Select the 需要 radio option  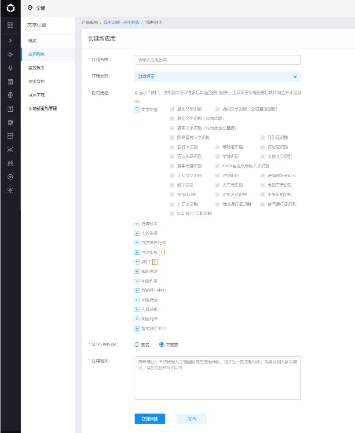(137, 344)
